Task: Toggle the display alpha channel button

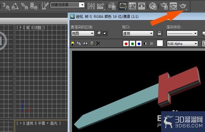Action: click(145, 44)
